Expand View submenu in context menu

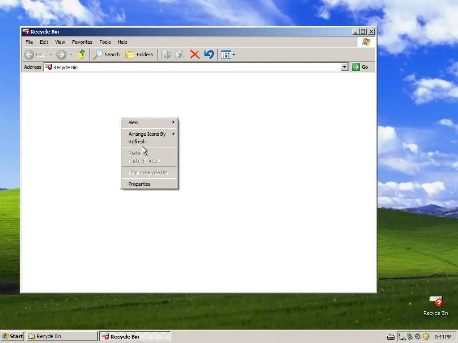[x=149, y=122]
